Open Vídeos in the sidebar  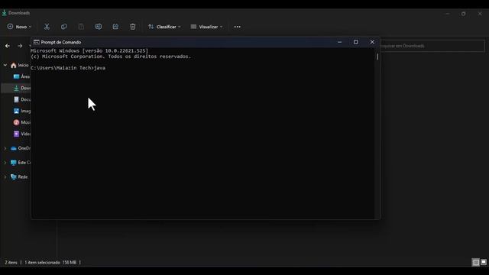(x=21, y=134)
